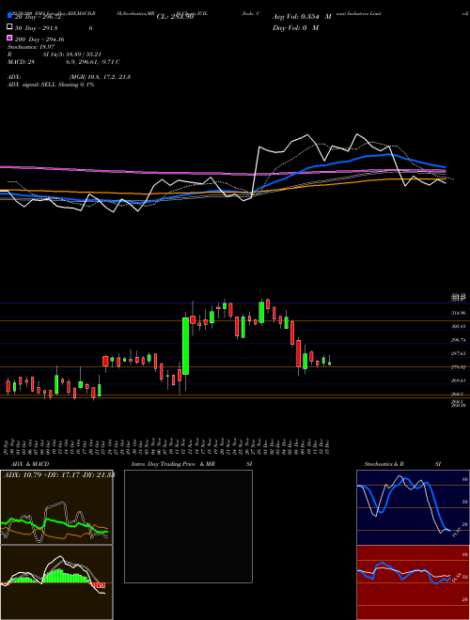Select the '50 Day - 291.8' legend text
470x620 pixels.
[36, 28]
